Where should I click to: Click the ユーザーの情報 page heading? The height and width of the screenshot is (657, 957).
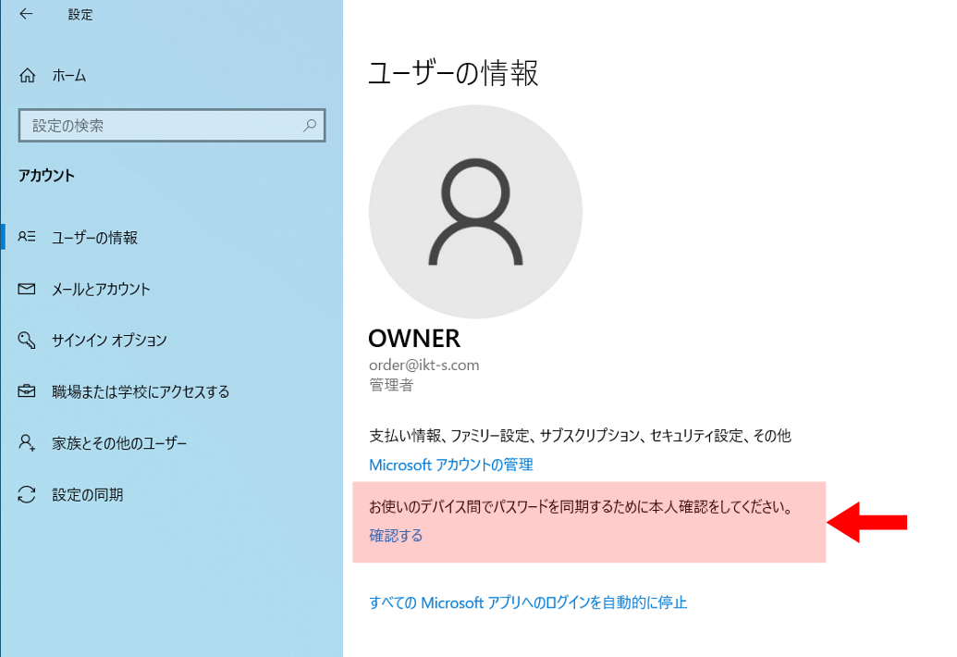(x=453, y=73)
